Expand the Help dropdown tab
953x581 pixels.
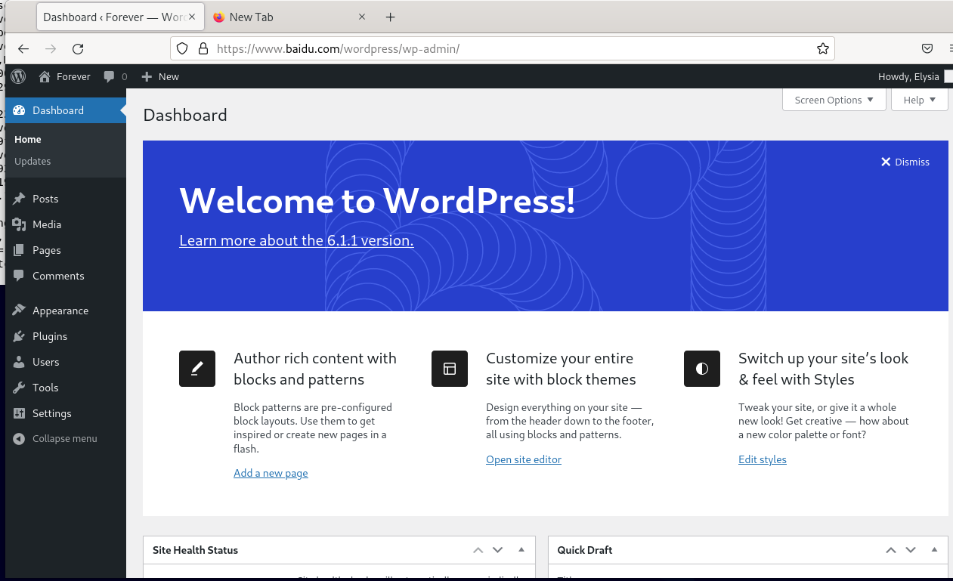click(920, 100)
